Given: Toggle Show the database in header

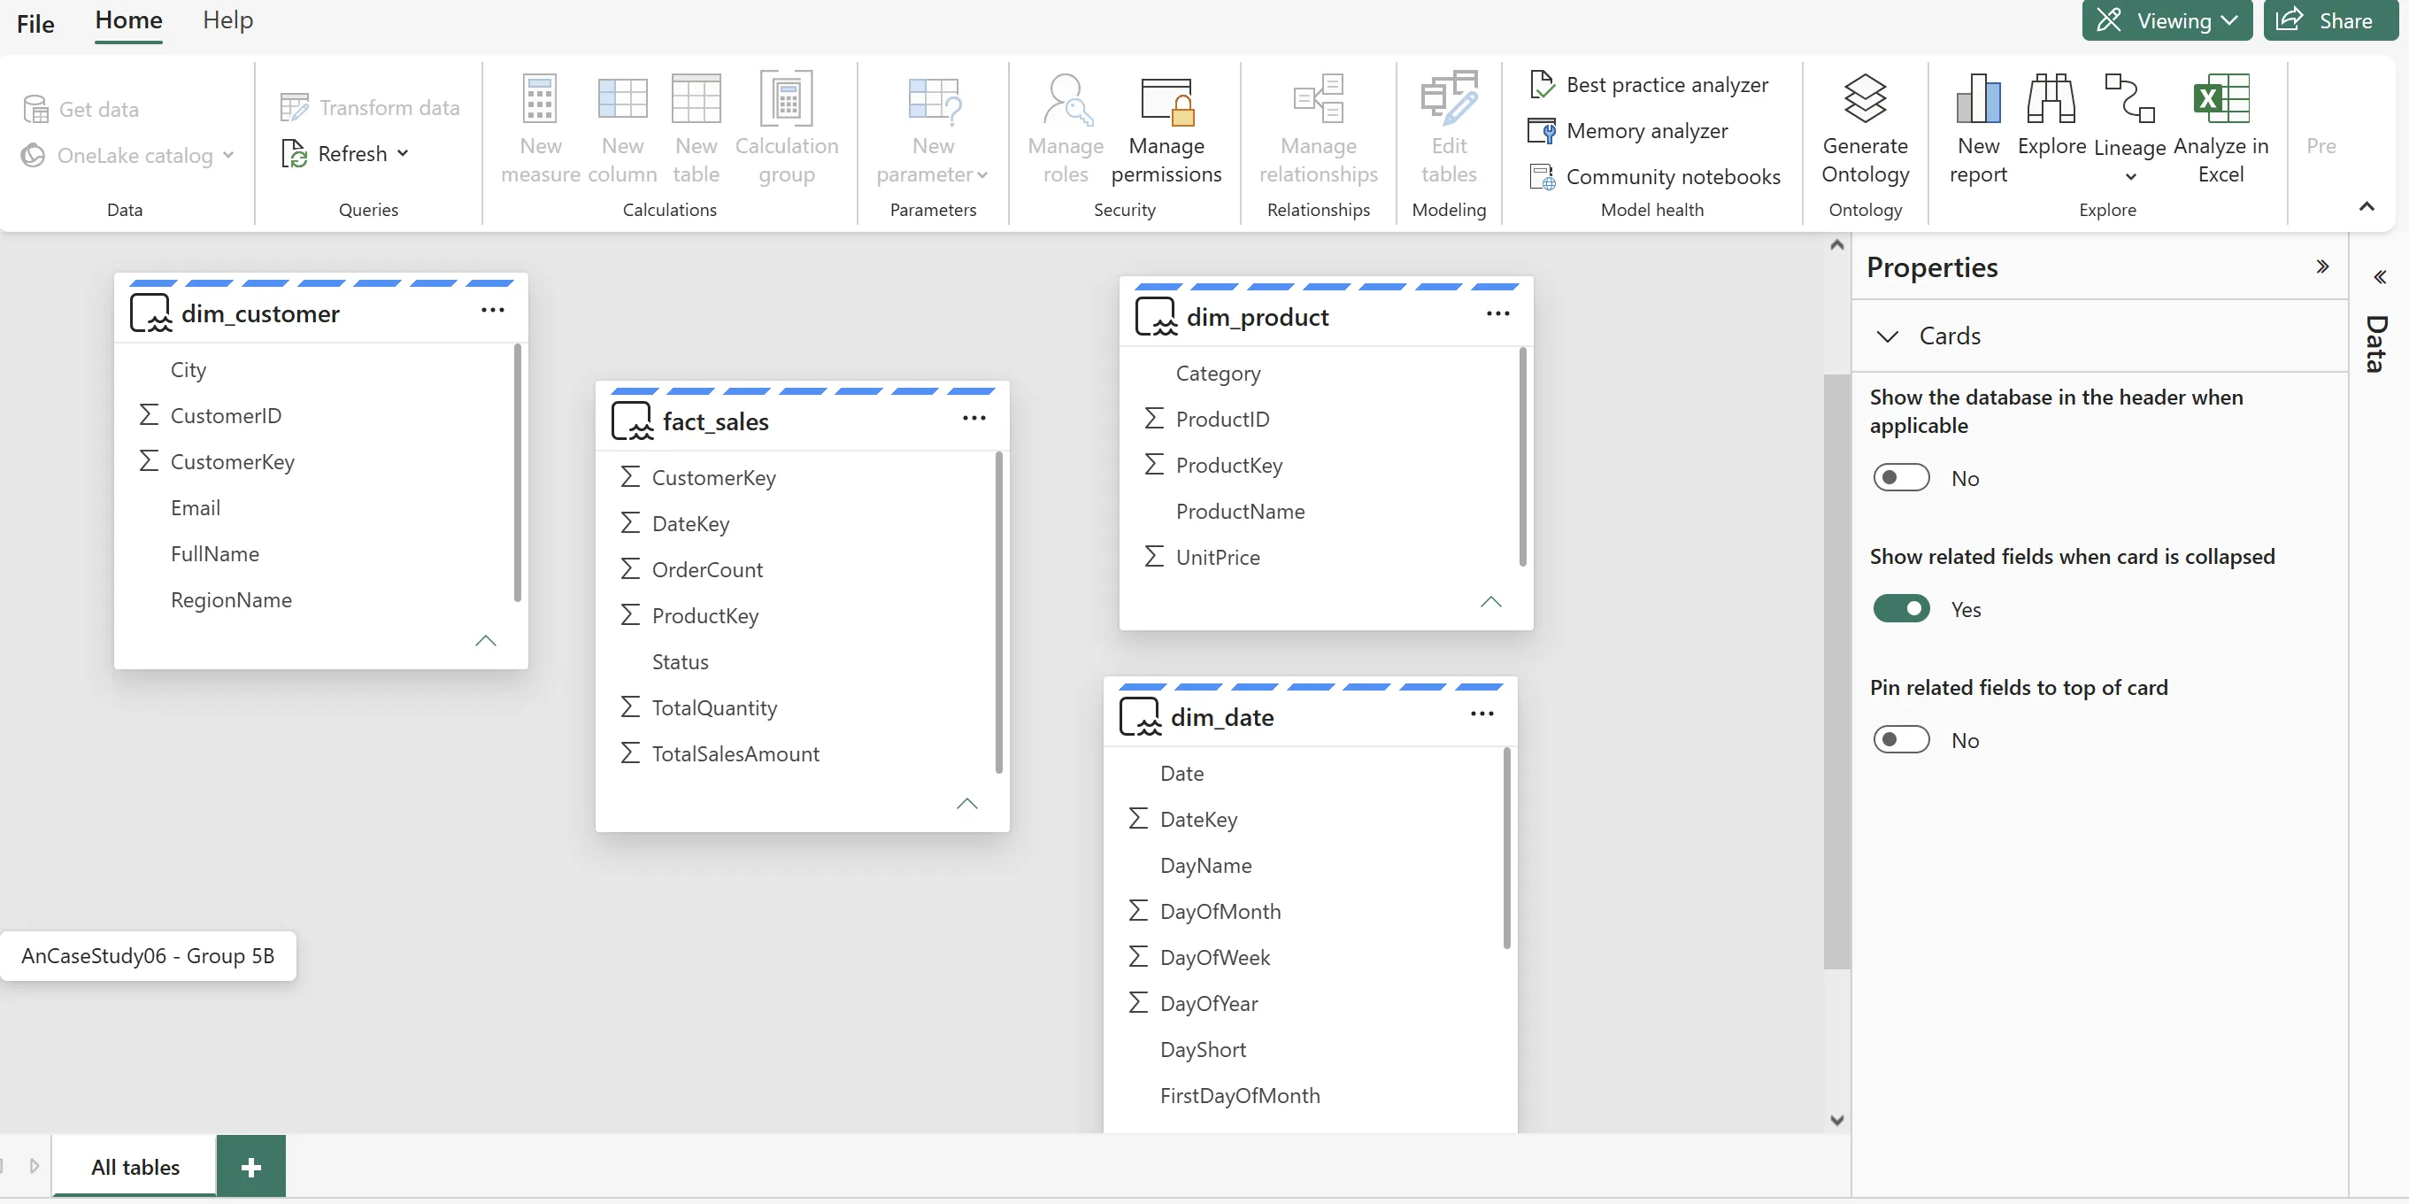Looking at the screenshot, I should click(1900, 477).
